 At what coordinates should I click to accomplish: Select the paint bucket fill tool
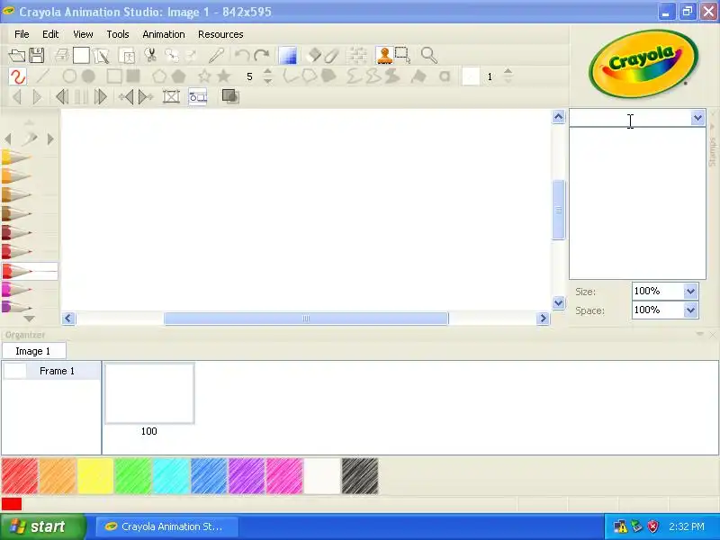418,76
